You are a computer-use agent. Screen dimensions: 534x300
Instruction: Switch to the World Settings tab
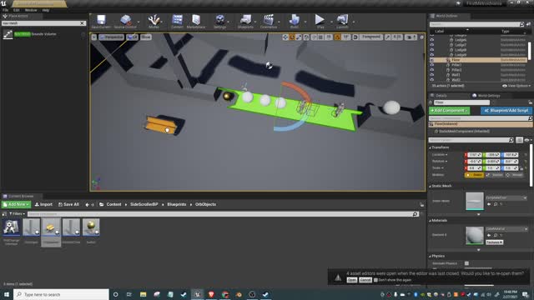coord(486,96)
